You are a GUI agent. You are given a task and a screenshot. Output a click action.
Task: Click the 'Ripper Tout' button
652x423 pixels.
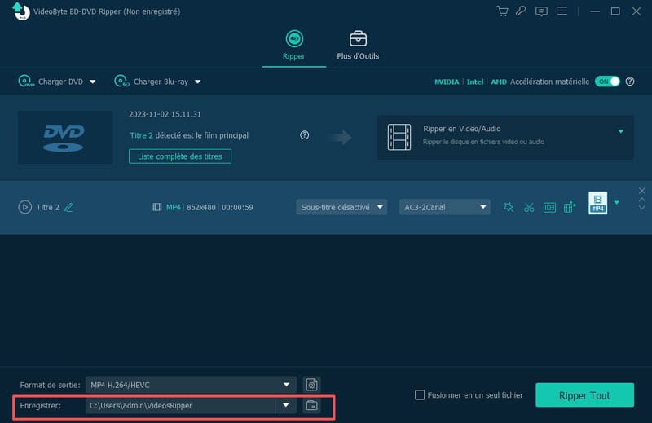click(584, 395)
